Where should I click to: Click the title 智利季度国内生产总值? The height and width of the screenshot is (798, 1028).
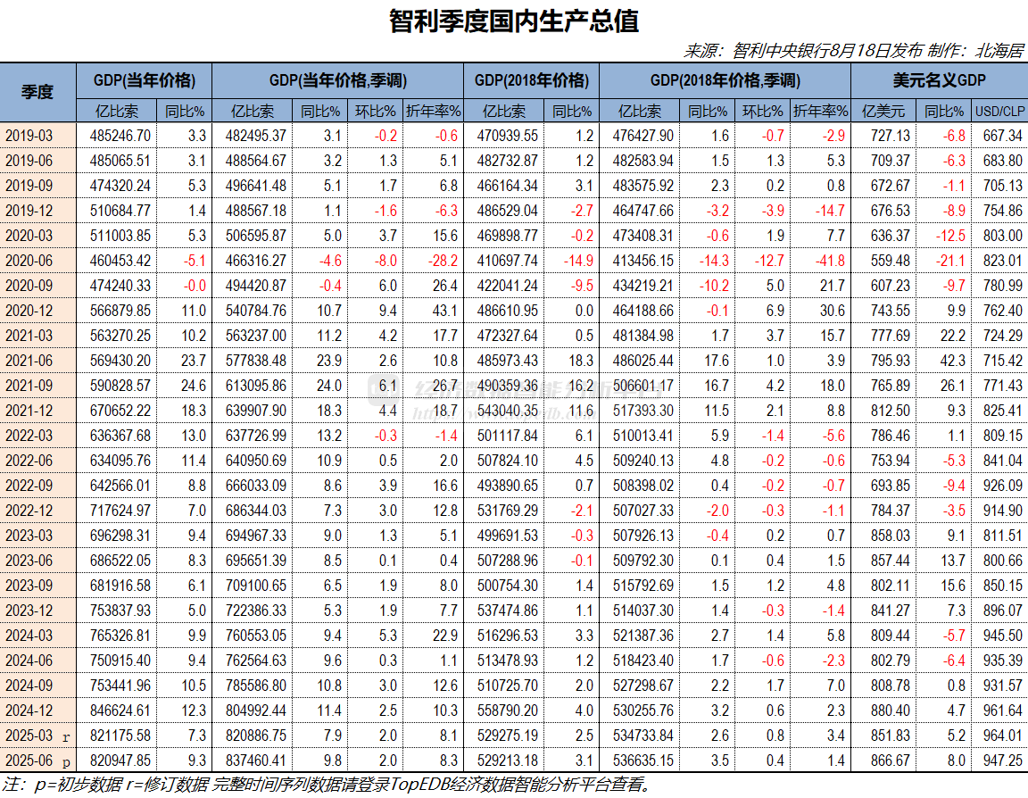(514, 19)
